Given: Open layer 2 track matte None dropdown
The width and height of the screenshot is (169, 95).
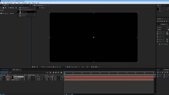Looking at the screenshot, I should pyautogui.click(x=48, y=78).
